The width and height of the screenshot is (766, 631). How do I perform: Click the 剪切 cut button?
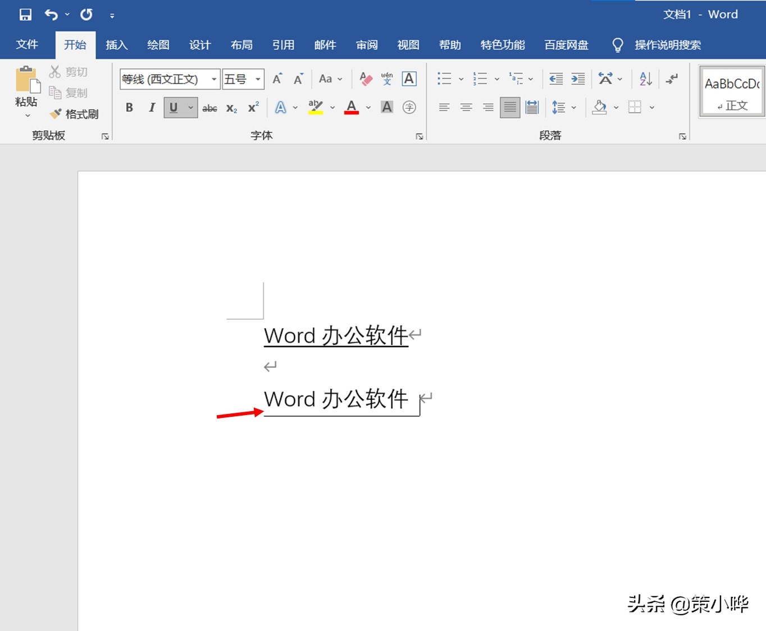coord(69,72)
